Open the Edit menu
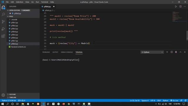This screenshot has width=188, height=106. click(12, 2)
